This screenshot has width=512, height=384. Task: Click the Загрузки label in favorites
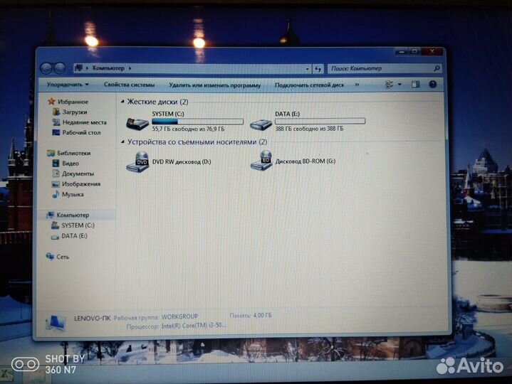pos(75,112)
